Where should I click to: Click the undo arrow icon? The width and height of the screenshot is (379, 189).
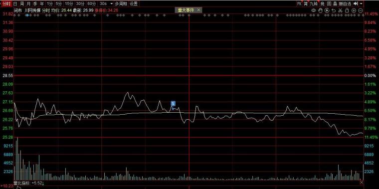(334, 10)
